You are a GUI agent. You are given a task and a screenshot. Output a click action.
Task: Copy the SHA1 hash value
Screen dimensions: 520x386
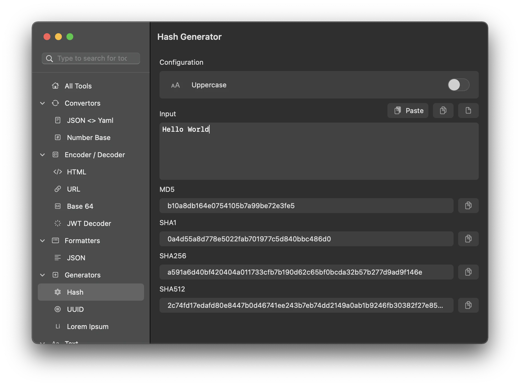pos(468,239)
